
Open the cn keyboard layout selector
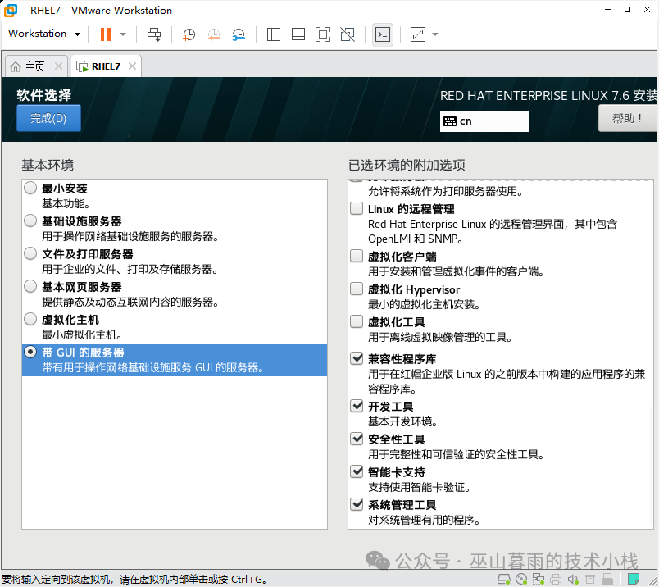[484, 121]
